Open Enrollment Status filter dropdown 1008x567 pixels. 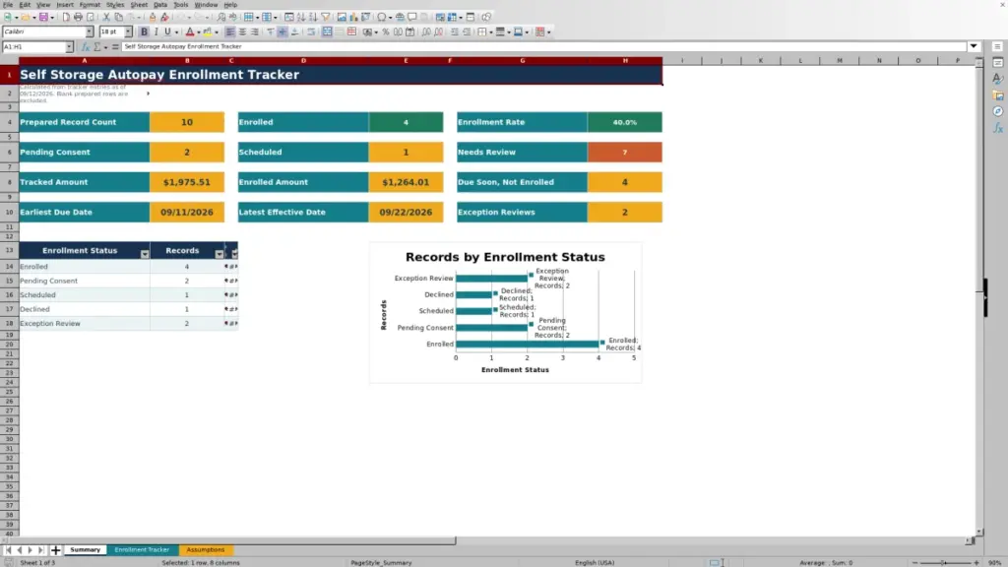tap(145, 254)
